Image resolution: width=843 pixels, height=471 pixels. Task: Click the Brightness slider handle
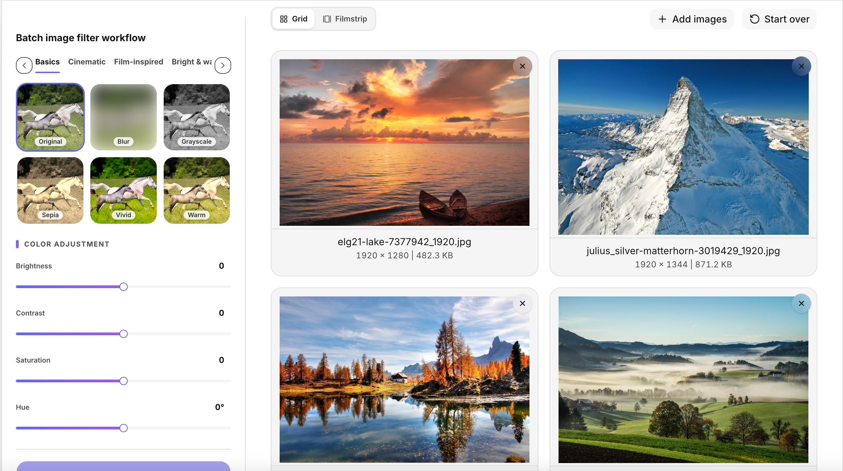pyautogui.click(x=124, y=287)
